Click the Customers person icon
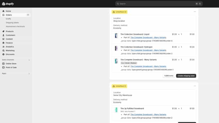 click(3, 35)
